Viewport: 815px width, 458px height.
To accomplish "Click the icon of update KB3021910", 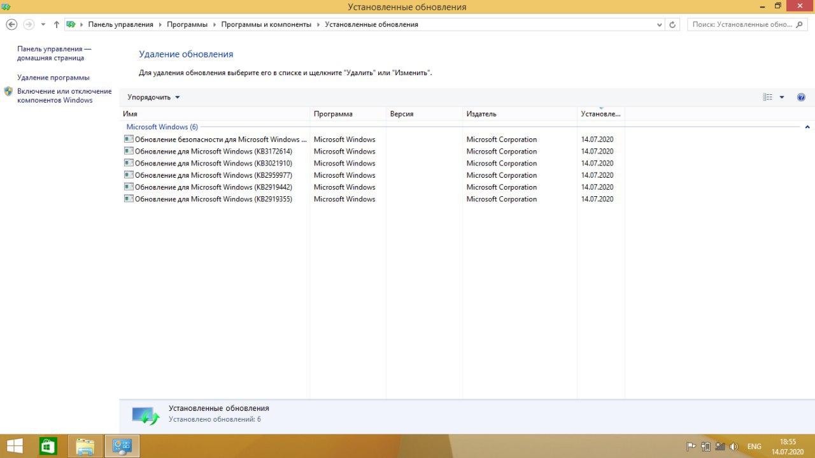I will (129, 163).
